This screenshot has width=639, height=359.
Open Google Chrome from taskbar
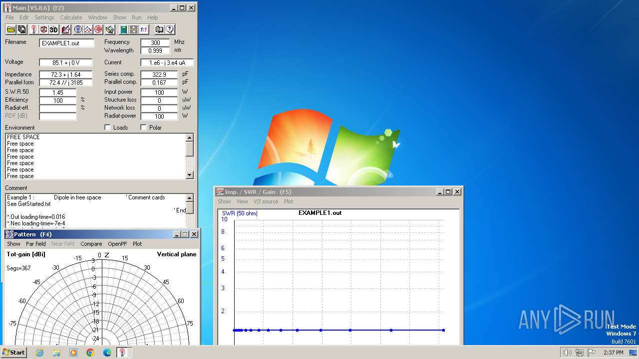[90, 353]
